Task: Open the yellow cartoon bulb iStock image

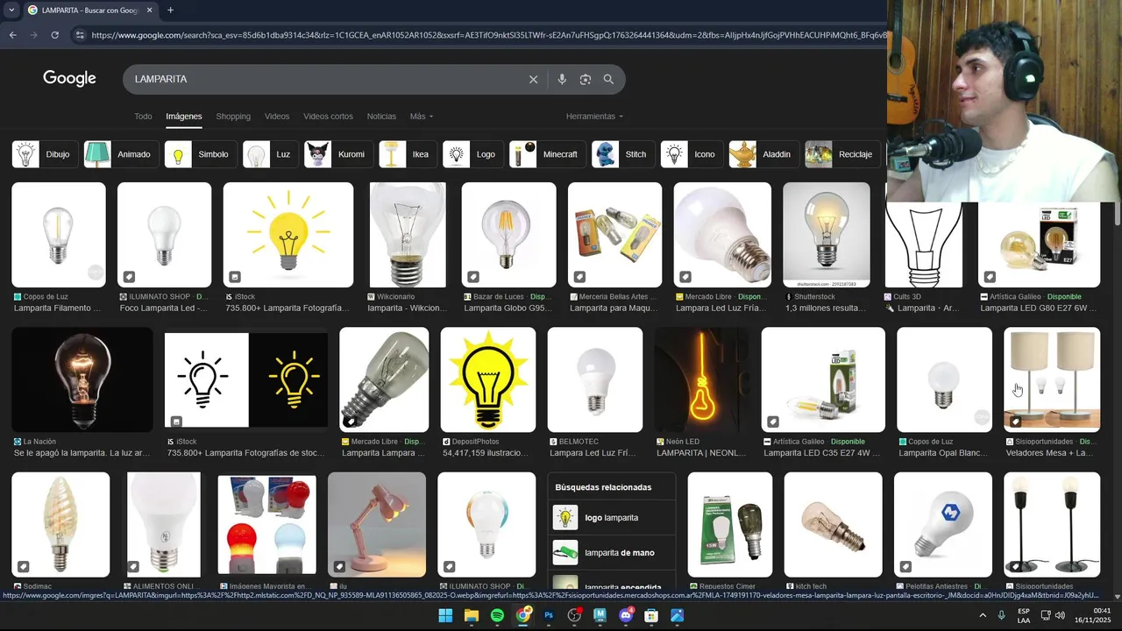Action: 288,235
